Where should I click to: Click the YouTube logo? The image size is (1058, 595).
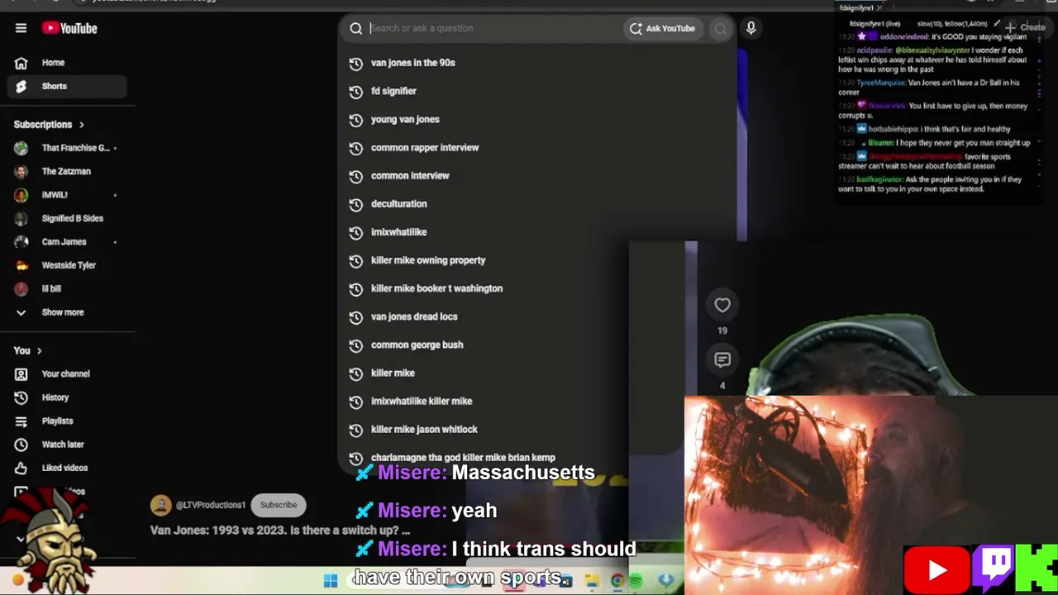(69, 28)
